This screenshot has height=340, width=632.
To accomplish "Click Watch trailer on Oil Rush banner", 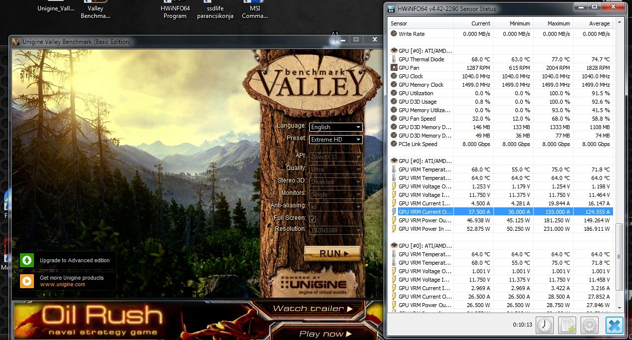I will click(313, 309).
